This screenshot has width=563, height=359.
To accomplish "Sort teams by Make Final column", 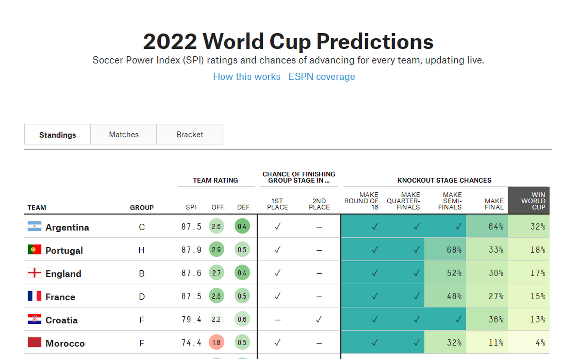I will coord(494,204).
